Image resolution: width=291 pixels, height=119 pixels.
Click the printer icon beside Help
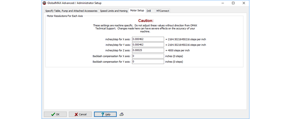pos(121,114)
